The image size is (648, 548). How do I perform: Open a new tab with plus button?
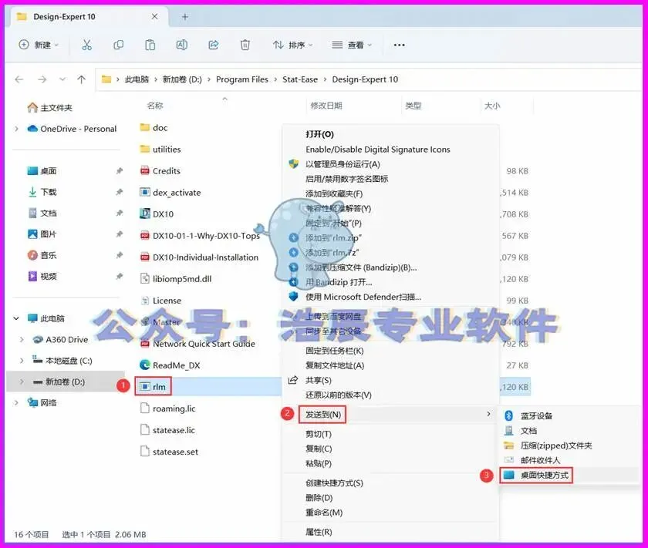click(185, 16)
